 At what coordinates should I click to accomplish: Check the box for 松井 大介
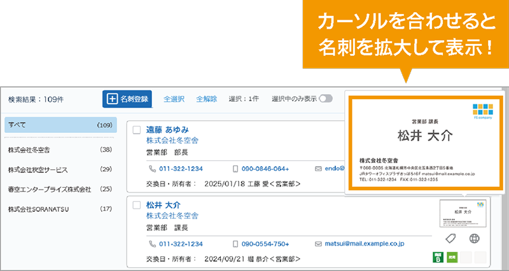[137, 205]
